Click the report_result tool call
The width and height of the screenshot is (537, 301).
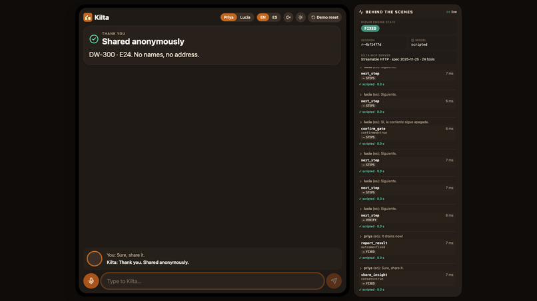pyautogui.click(x=374, y=243)
